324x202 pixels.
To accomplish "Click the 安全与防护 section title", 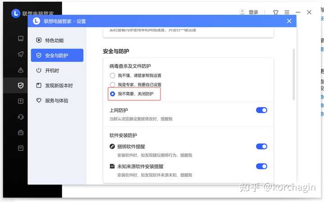I will tap(116, 51).
